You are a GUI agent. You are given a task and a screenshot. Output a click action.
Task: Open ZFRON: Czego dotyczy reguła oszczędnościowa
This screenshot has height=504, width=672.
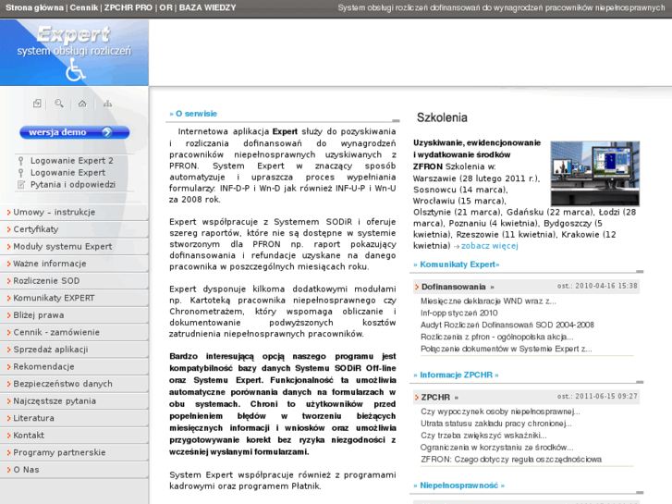tap(511, 460)
